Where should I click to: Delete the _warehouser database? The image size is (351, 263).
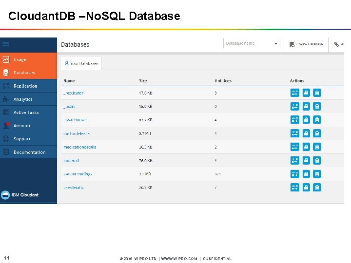pyautogui.click(x=317, y=120)
